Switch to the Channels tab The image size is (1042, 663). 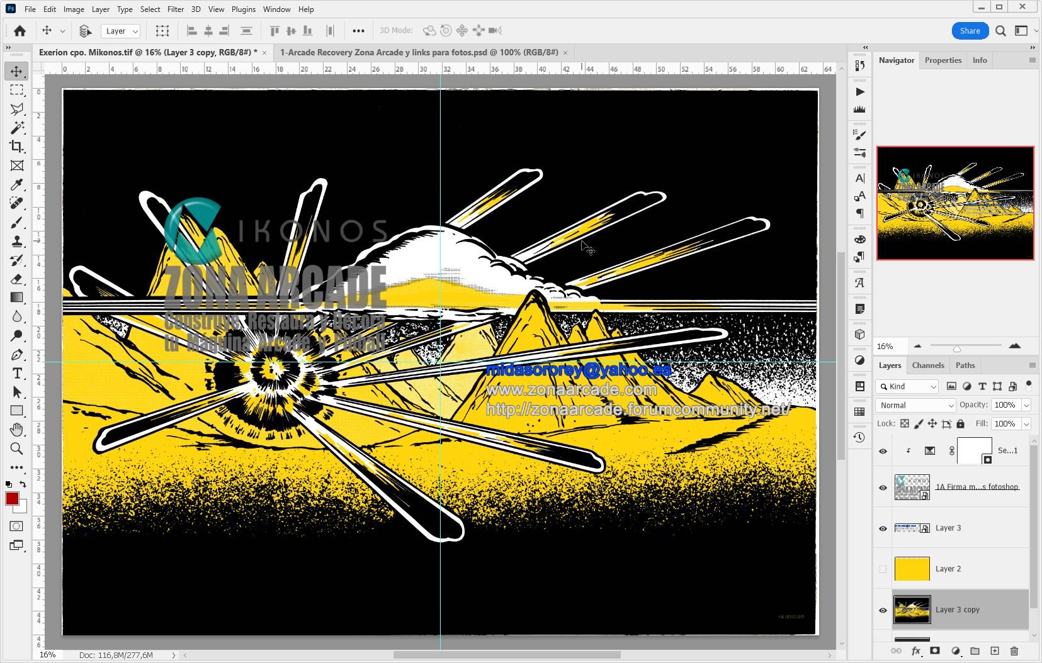tap(927, 365)
